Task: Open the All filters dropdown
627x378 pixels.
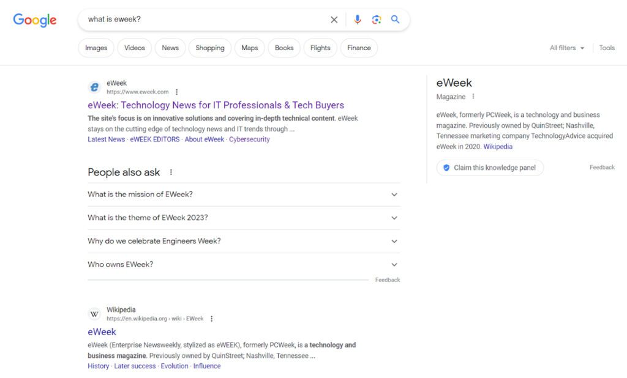Action: coord(566,48)
